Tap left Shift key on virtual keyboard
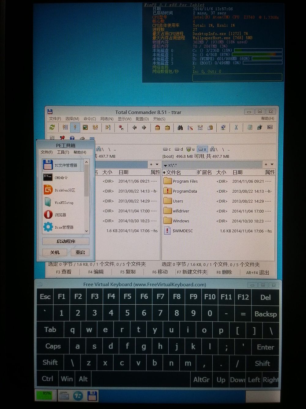Image resolution: width=306 pixels, height=409 pixels. pos(50,362)
